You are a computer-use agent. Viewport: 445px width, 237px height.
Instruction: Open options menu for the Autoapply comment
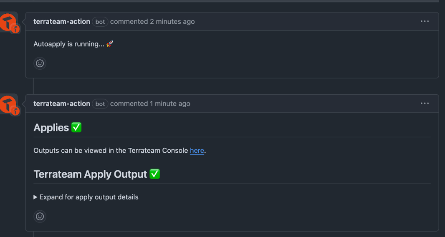[x=425, y=21]
